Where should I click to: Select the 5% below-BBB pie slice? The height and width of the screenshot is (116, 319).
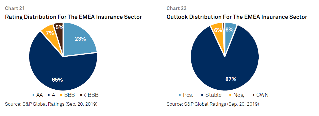[x=59, y=31]
